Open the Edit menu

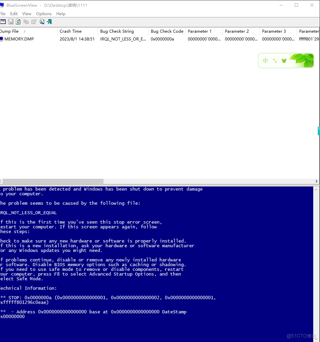14,14
